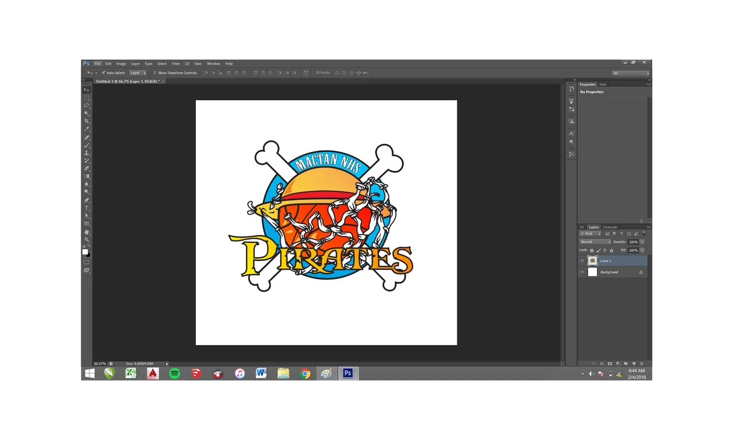Viewport: 744px width, 446px height.
Task: Select the Move tool in the toolbox
Action: pyautogui.click(x=87, y=90)
